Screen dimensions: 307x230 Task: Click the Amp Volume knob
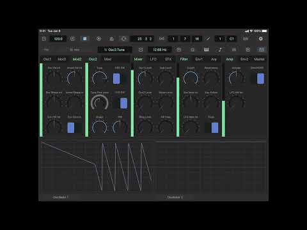[x=236, y=79]
